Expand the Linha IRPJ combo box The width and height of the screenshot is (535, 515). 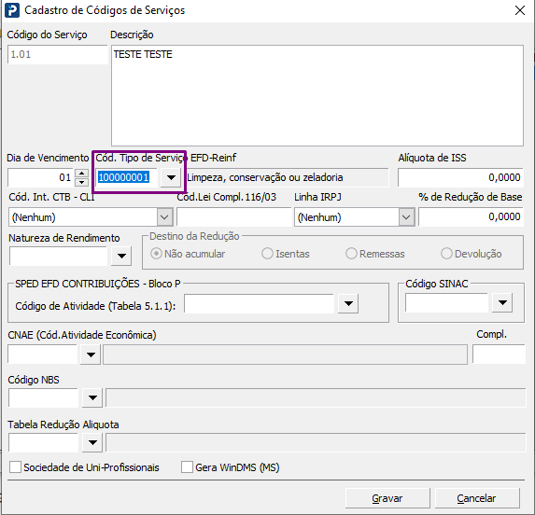click(406, 217)
